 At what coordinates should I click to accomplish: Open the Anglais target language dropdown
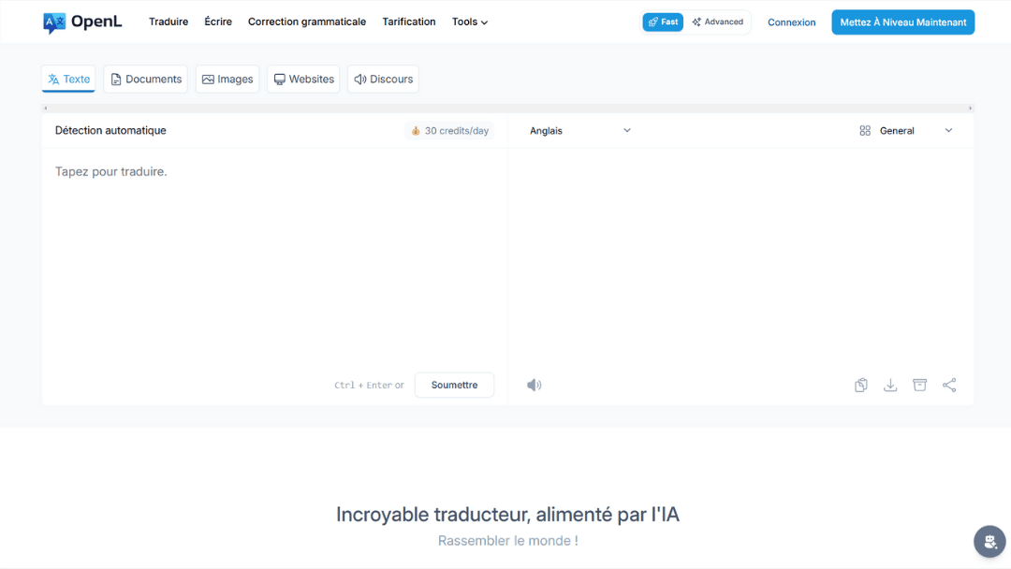coord(580,131)
